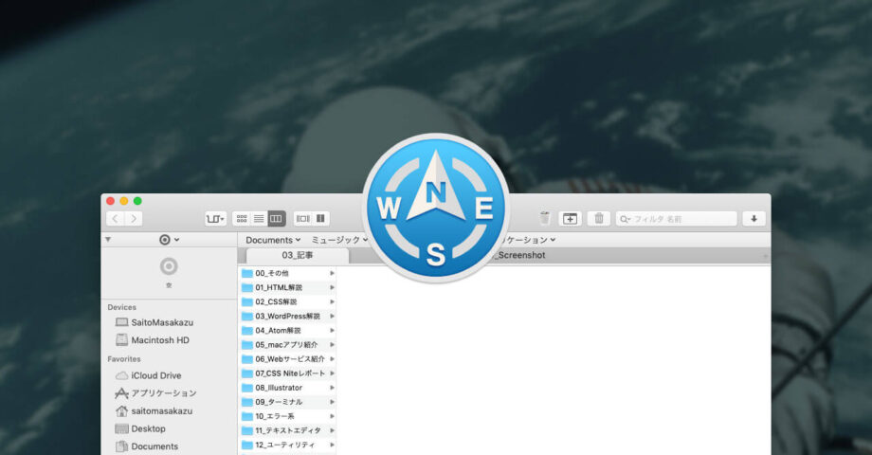872x455 pixels.
Task: Toggle the dual-pane browser layout
Action: click(303, 219)
